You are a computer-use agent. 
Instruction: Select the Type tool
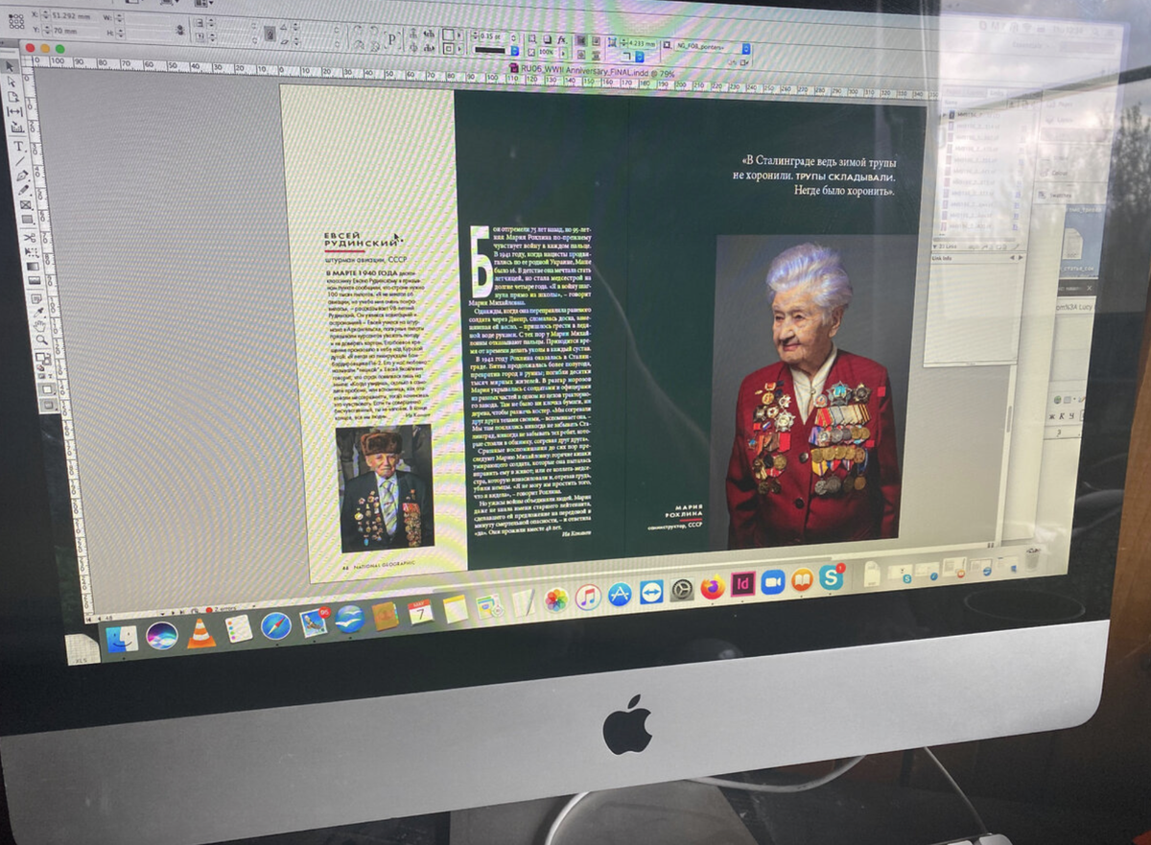(18, 145)
